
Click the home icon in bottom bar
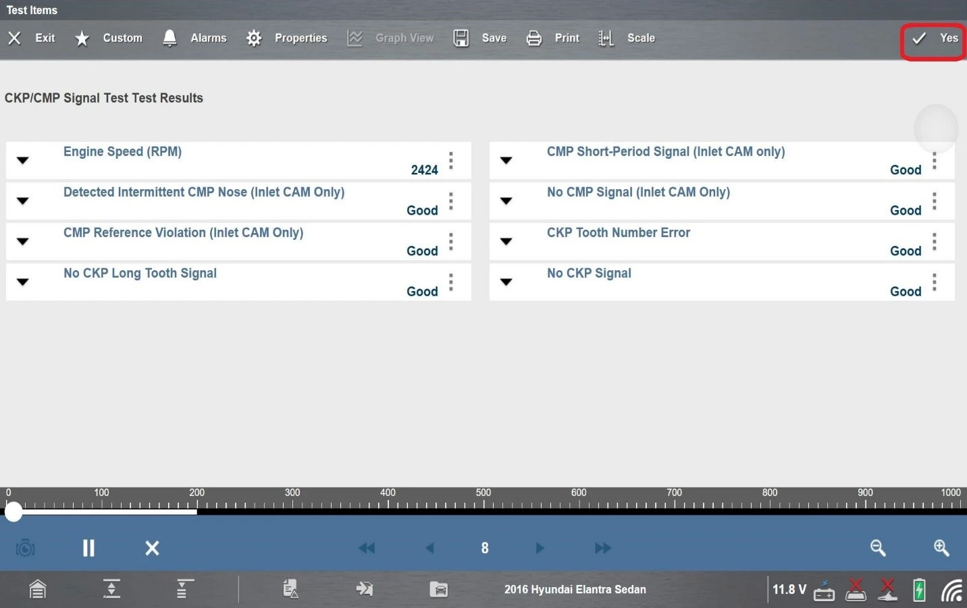pyautogui.click(x=38, y=589)
